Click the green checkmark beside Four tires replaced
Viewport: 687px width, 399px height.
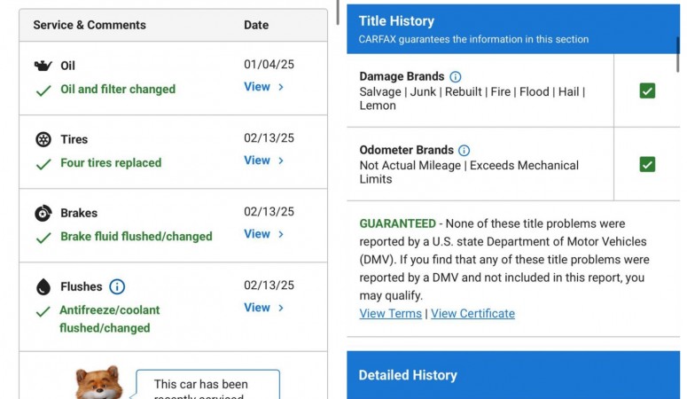click(x=43, y=164)
